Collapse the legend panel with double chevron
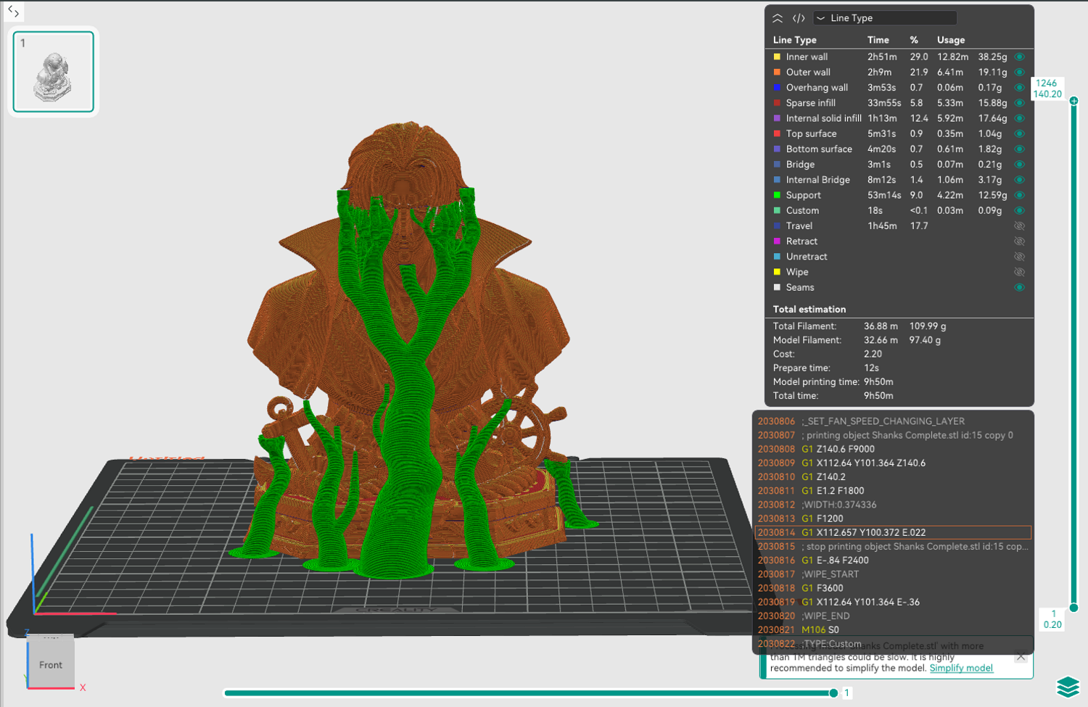 pyautogui.click(x=778, y=18)
